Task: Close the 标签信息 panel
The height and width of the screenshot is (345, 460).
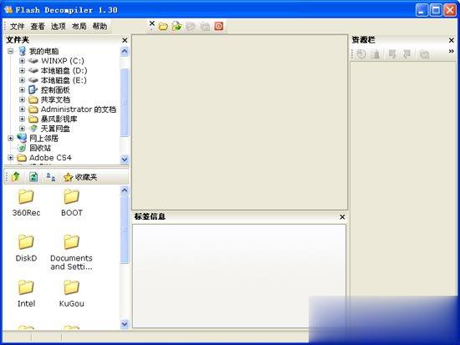Action: click(x=342, y=217)
